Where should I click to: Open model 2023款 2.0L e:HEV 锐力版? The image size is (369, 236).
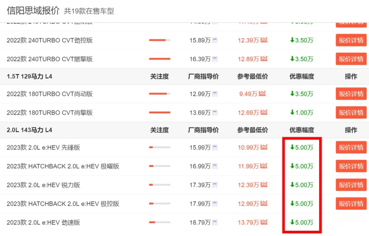[43, 185]
